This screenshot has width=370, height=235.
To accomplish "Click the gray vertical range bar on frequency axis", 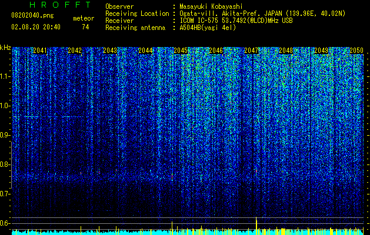I will 11,165.
